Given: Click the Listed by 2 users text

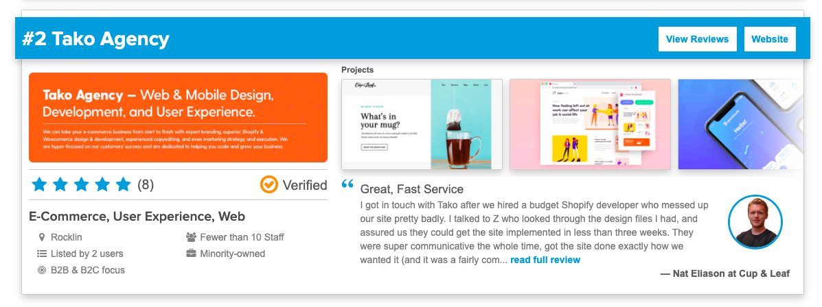Looking at the screenshot, I should pos(87,254).
